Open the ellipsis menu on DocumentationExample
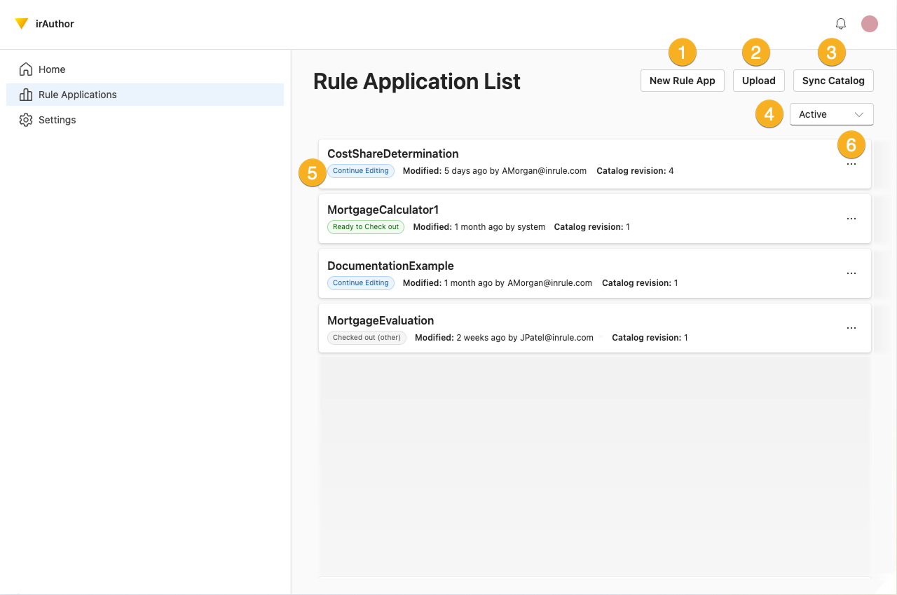 pos(851,273)
